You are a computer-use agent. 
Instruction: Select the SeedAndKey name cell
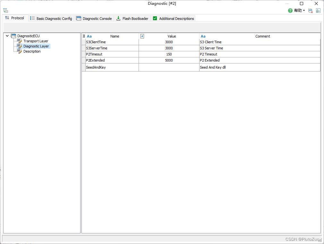112,67
